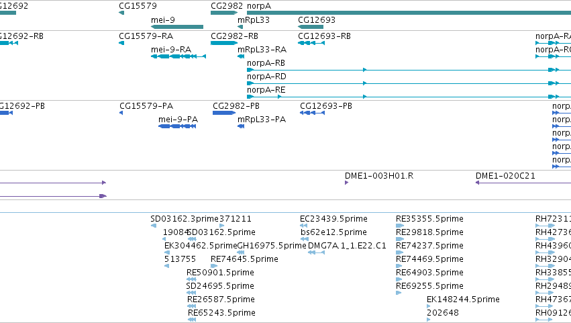The height and width of the screenshot is (323, 571).
Task: Click the DMG7A.1_1.E22.C1 EST label
Action: coord(347,246)
